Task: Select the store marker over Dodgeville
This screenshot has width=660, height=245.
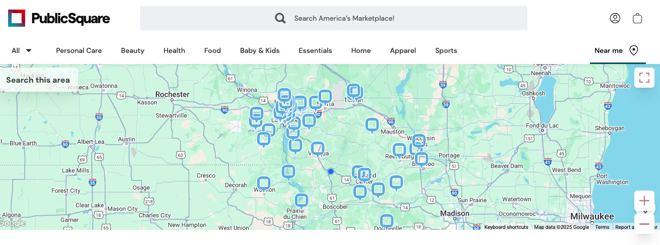Action: coord(387,222)
